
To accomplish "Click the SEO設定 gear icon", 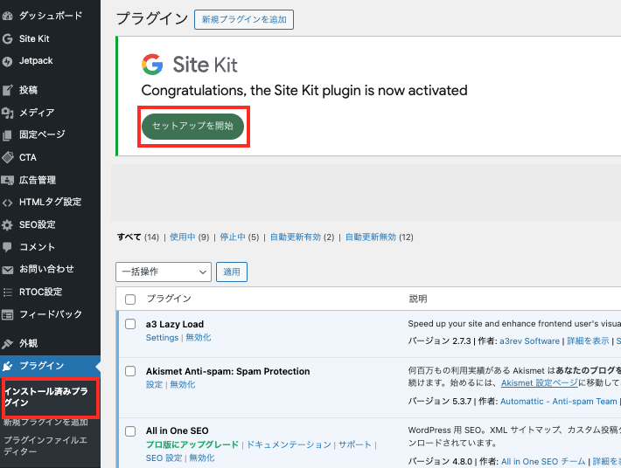I will 7,225.
